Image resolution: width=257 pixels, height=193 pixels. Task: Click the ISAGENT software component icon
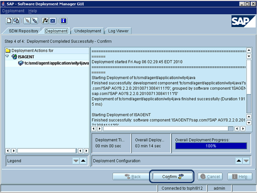pyautogui.click(x=14, y=57)
